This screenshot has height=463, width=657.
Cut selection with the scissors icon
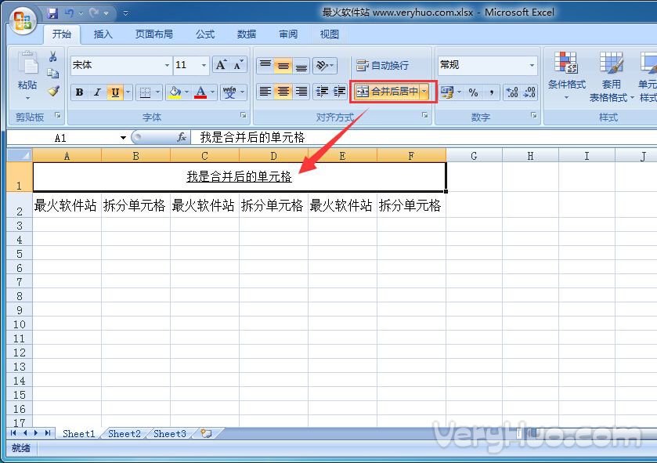tap(52, 56)
